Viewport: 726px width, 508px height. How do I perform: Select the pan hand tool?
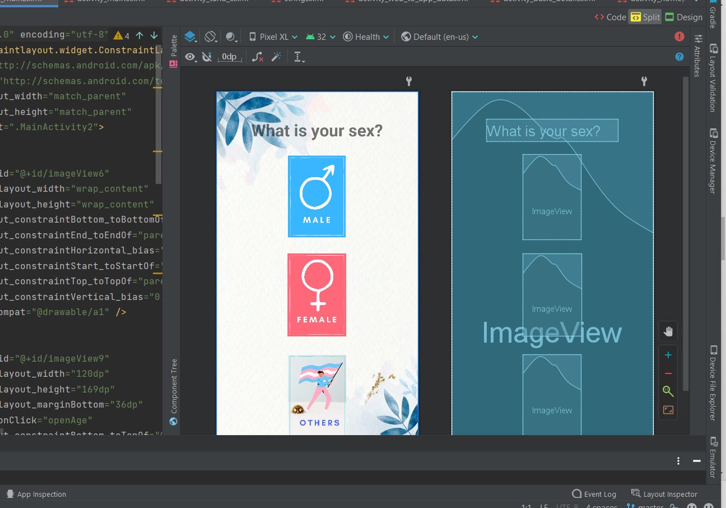click(668, 331)
